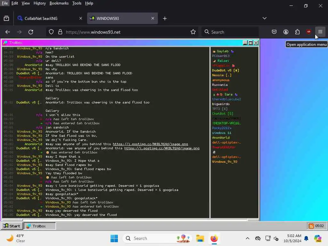Open tracking protection shield icon
The image size is (328, 246).
(51, 32)
